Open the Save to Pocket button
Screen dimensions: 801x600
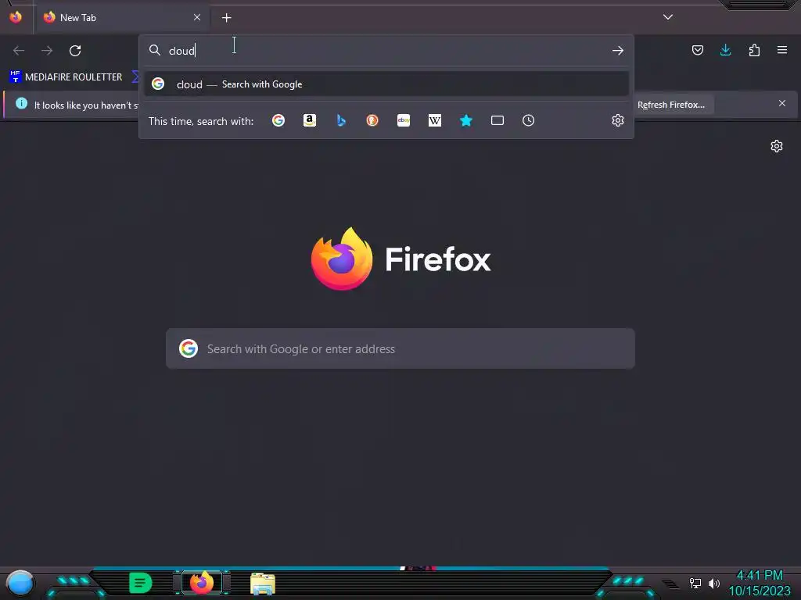pyautogui.click(x=697, y=50)
